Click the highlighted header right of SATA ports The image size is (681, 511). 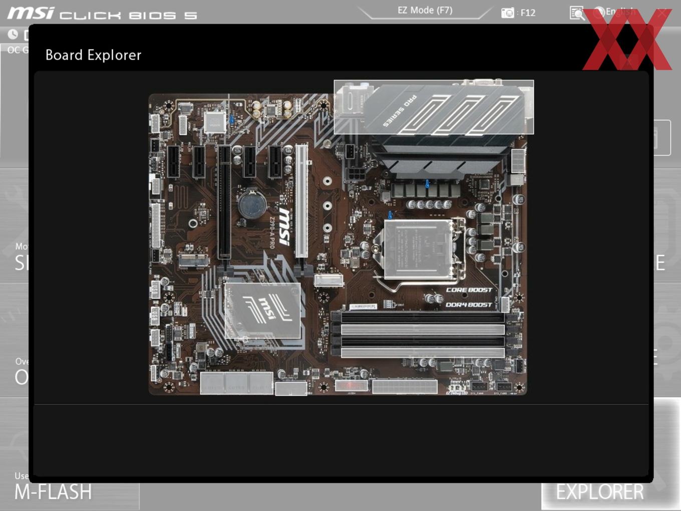[x=291, y=388]
